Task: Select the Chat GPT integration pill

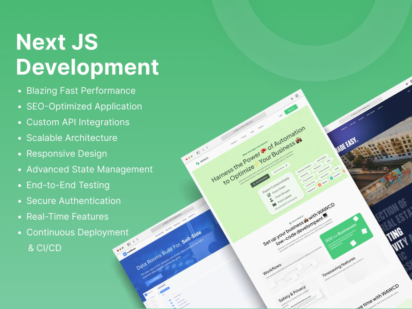Action: 335,176
